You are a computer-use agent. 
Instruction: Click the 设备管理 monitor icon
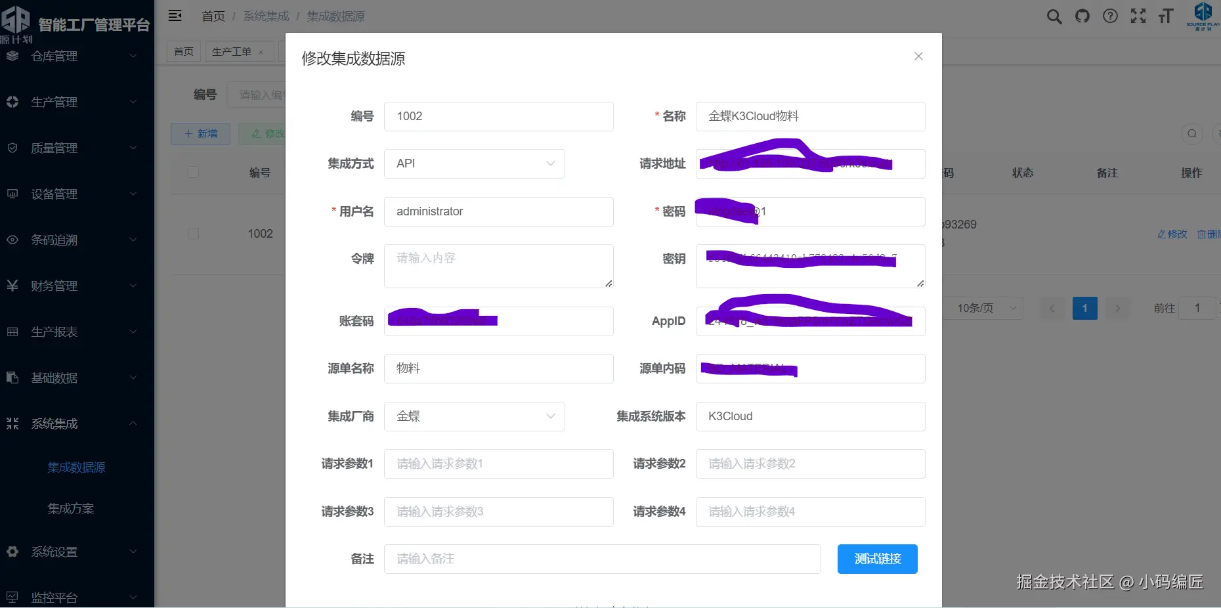pyautogui.click(x=12, y=194)
